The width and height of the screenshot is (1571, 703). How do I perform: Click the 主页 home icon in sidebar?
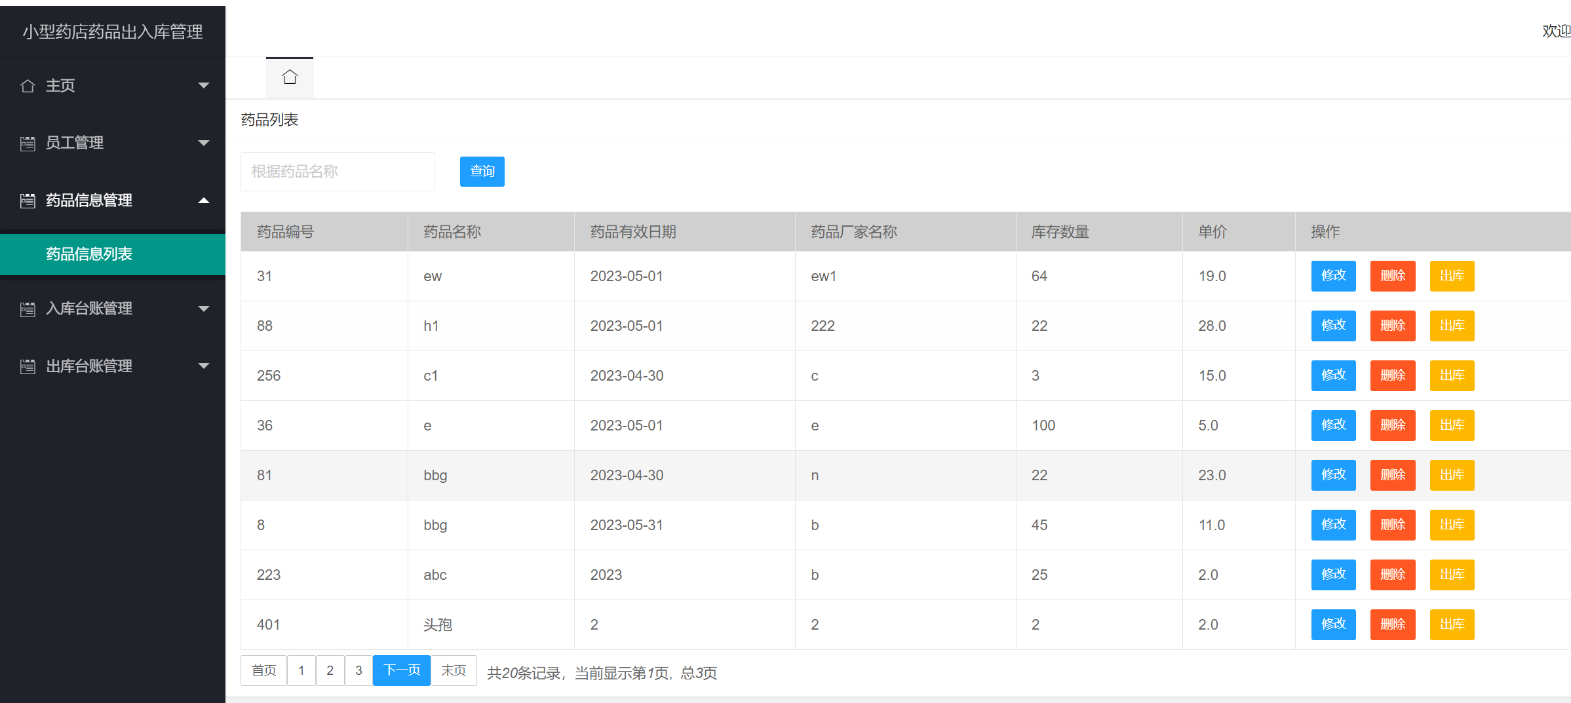point(28,85)
